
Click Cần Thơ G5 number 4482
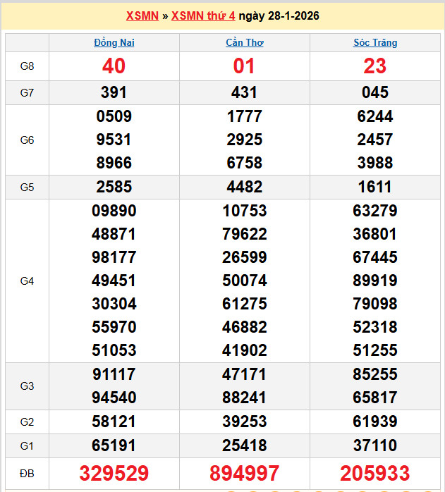tap(245, 187)
